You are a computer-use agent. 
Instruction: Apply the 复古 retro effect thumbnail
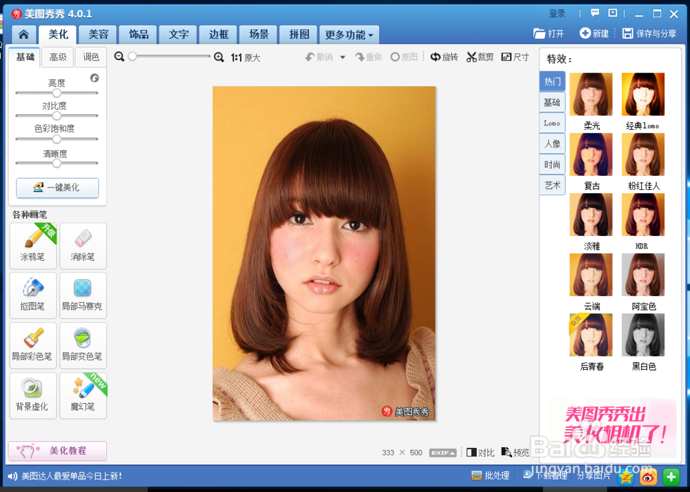coord(591,155)
